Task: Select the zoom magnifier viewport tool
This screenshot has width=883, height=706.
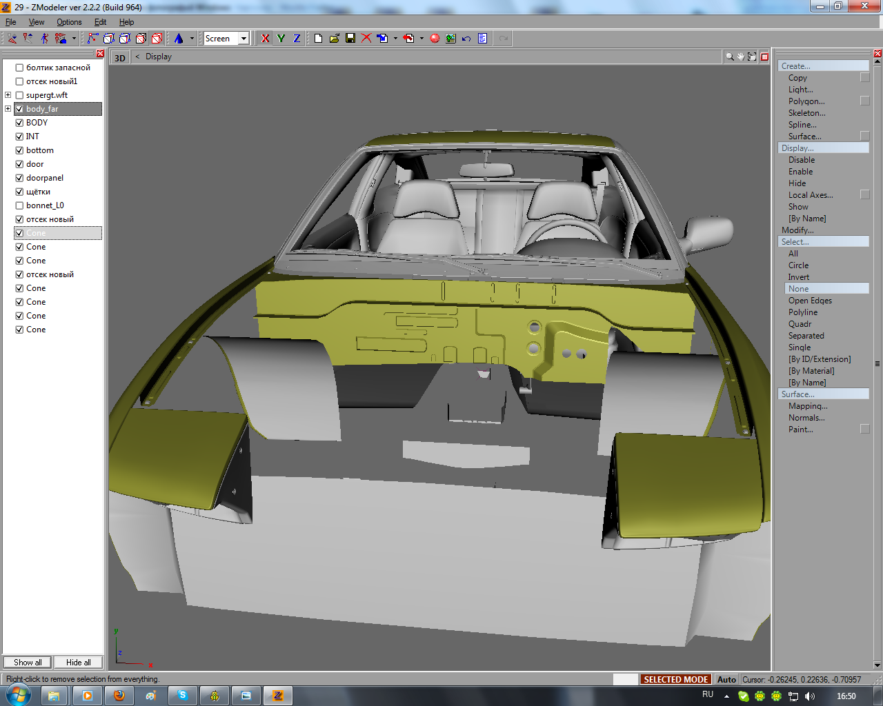Action: point(729,57)
